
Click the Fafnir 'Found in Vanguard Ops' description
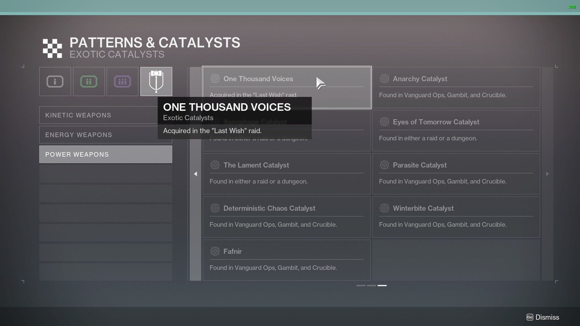[x=273, y=268]
